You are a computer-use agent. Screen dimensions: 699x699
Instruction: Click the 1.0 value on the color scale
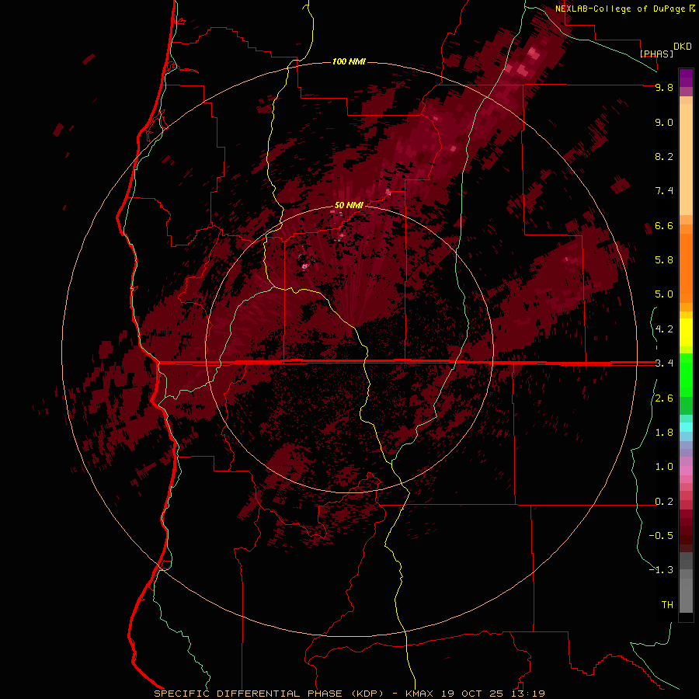pos(664,467)
